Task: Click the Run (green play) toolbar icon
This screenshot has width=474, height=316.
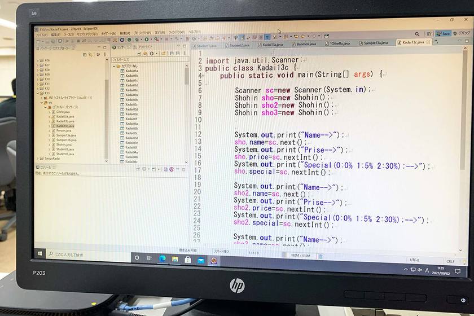Action: [146, 39]
